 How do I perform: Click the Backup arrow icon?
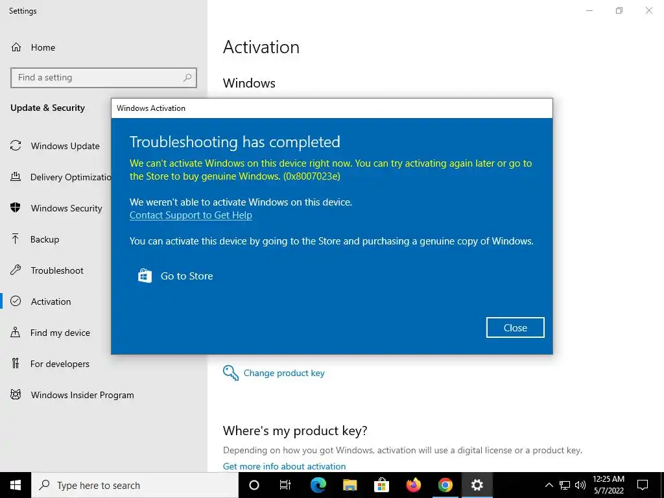coord(16,239)
